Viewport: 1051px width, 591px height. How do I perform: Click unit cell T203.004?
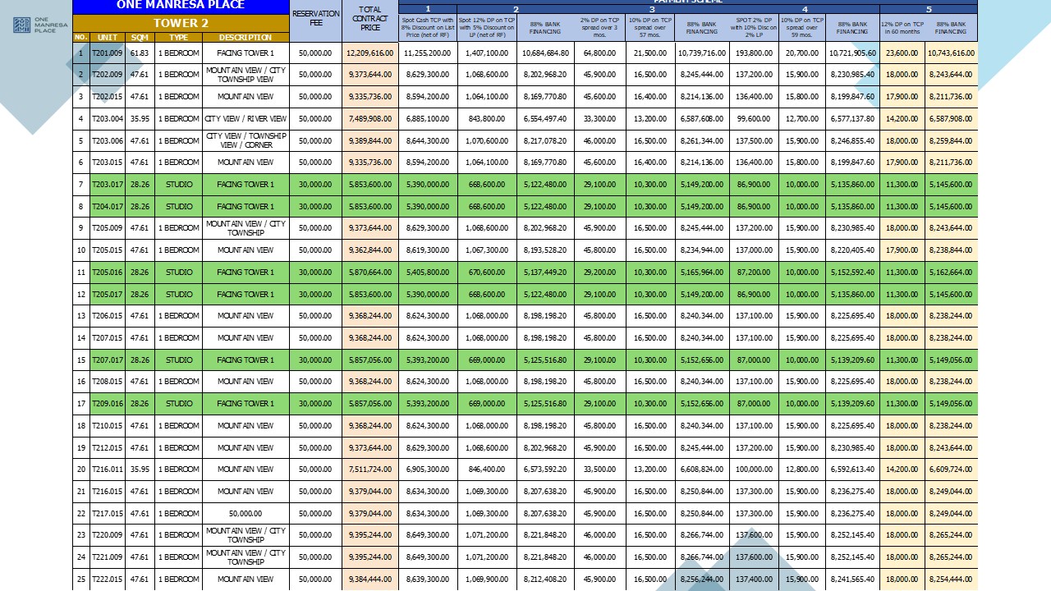(108, 119)
